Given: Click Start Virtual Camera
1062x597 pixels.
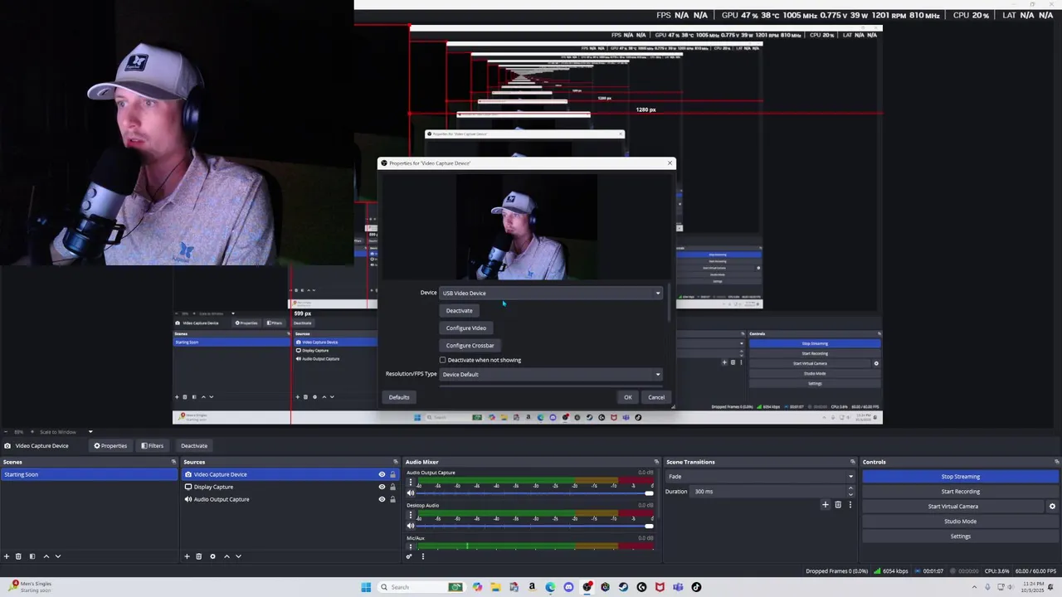Looking at the screenshot, I should 952,506.
